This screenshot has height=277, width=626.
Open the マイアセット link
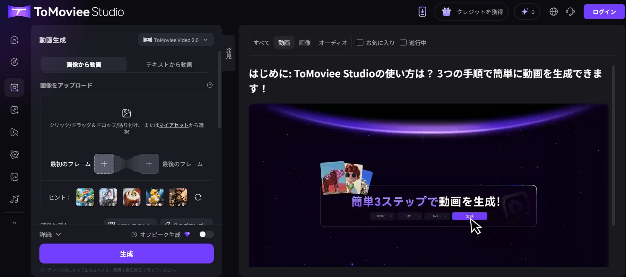pyautogui.click(x=174, y=125)
